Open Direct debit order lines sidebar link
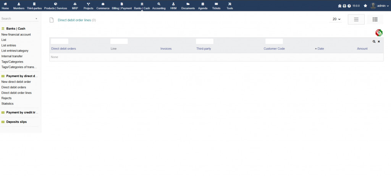 (16, 93)
